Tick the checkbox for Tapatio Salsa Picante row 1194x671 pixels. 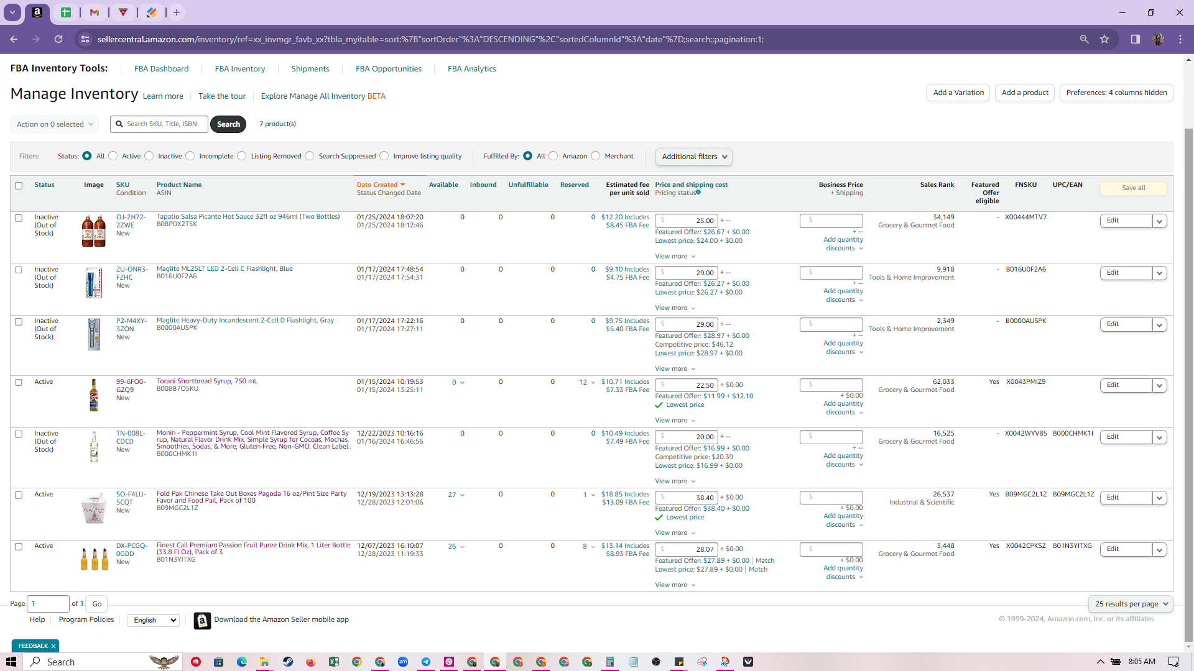click(x=19, y=218)
